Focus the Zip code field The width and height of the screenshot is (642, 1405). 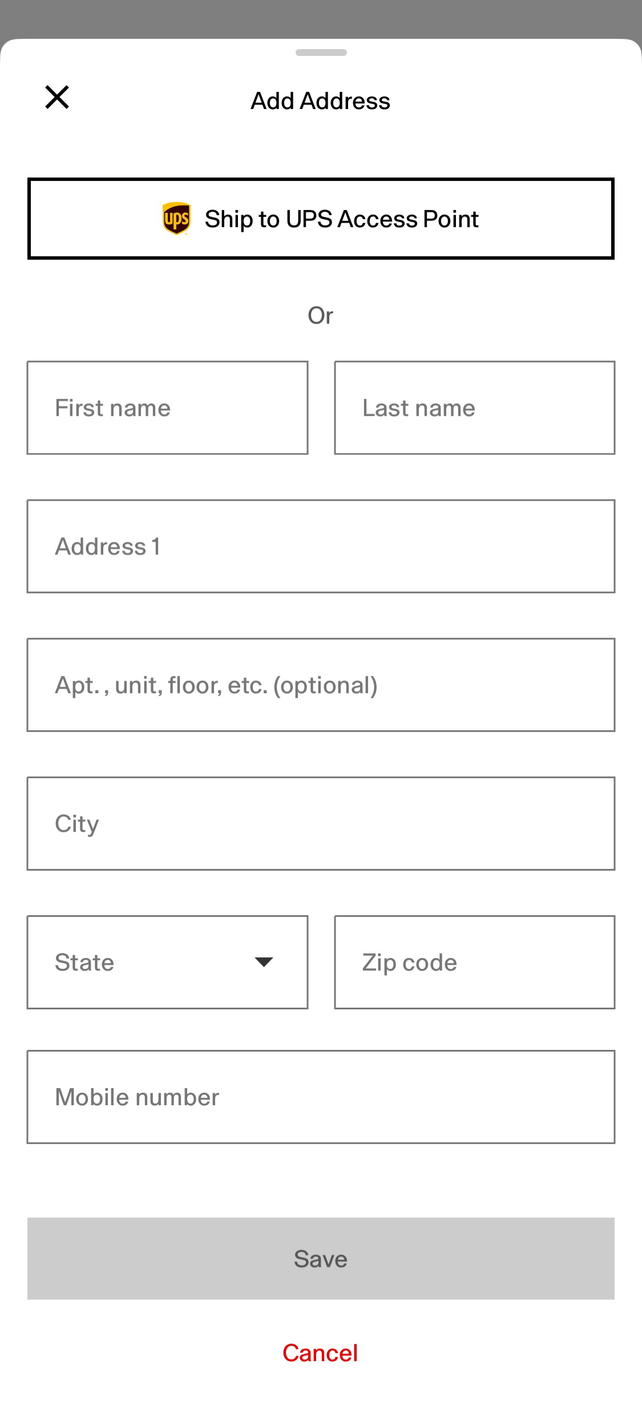474,962
